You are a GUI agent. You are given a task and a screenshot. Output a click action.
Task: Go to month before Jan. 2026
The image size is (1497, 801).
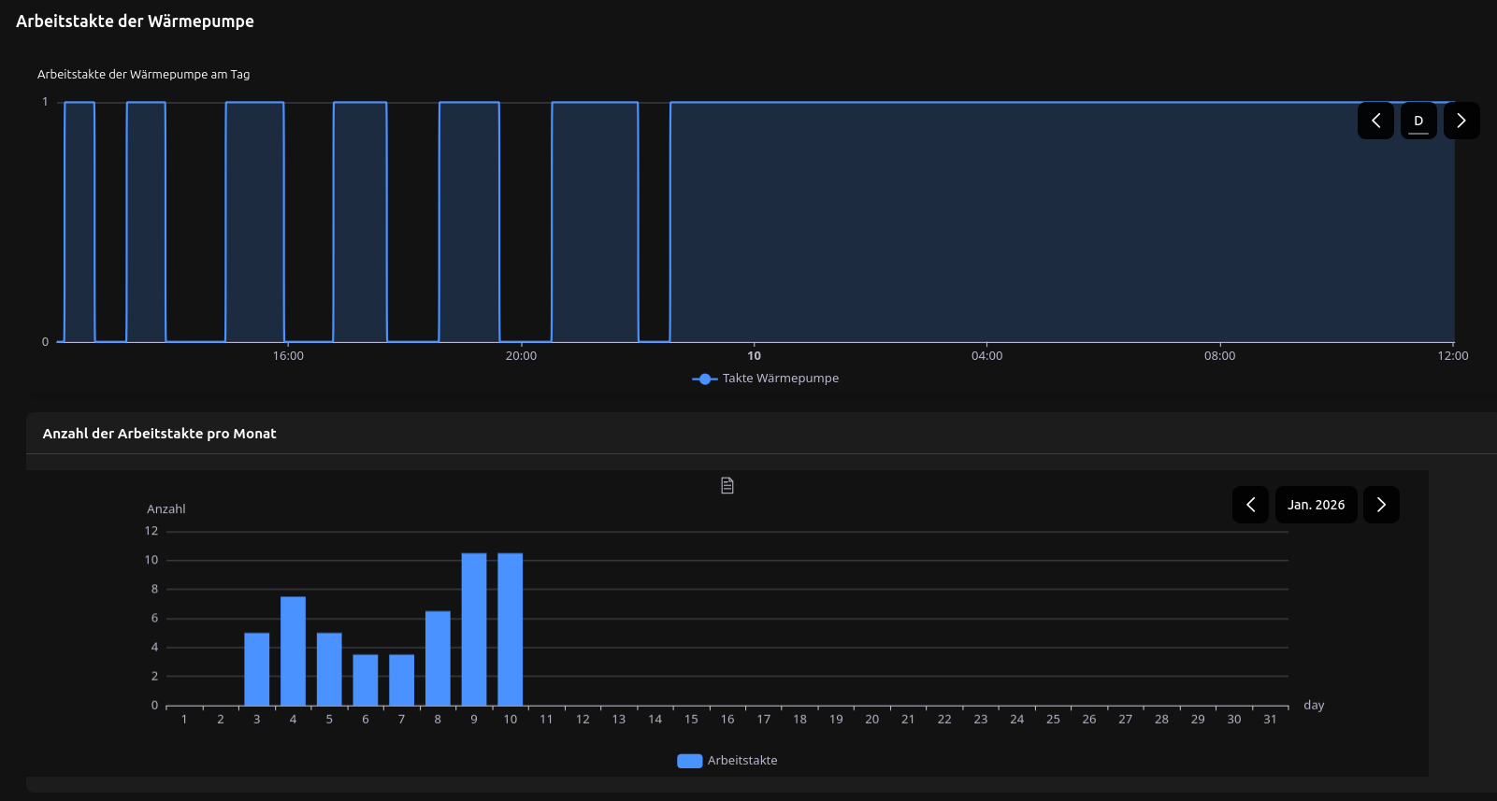(1250, 505)
